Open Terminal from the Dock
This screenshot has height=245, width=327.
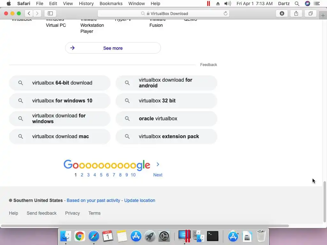(x=212, y=236)
